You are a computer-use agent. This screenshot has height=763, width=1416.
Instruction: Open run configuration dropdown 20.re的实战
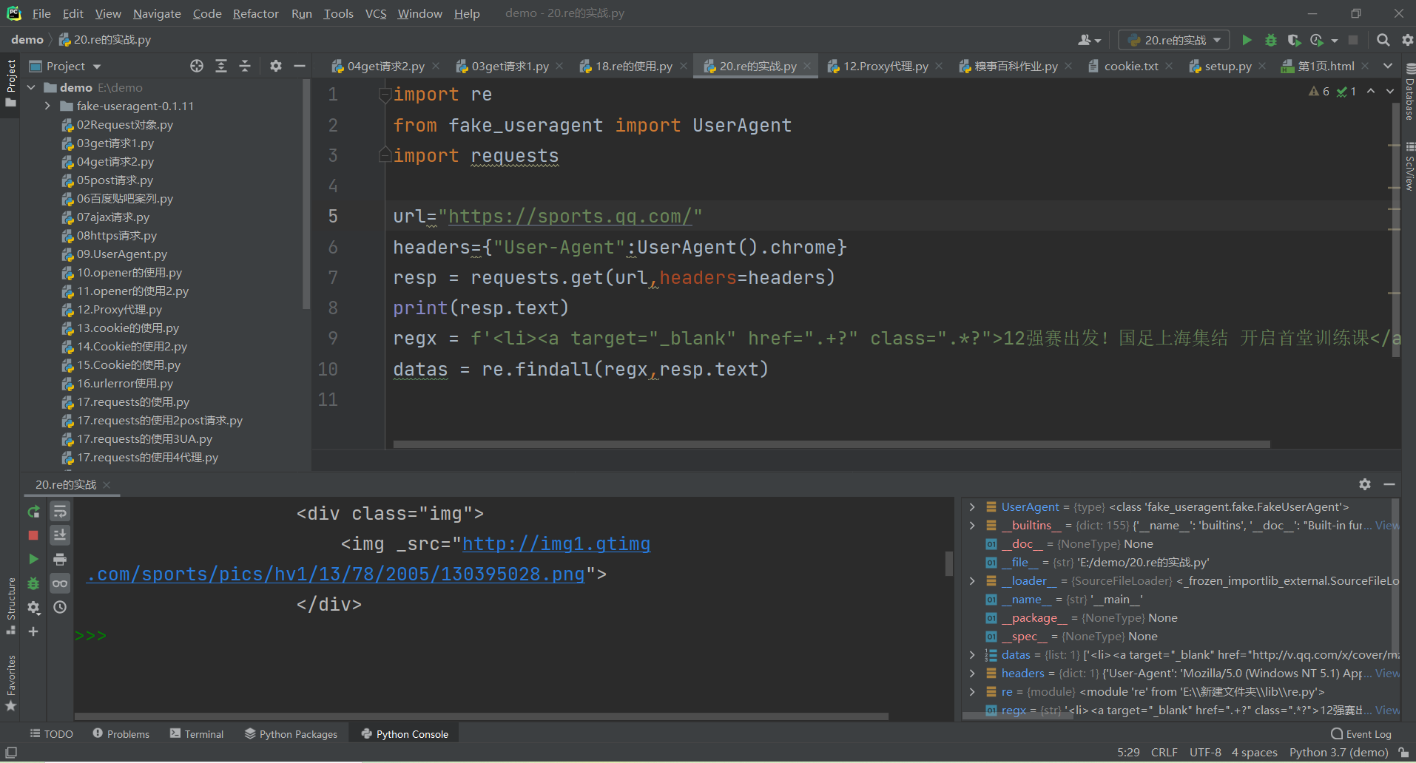click(1174, 40)
